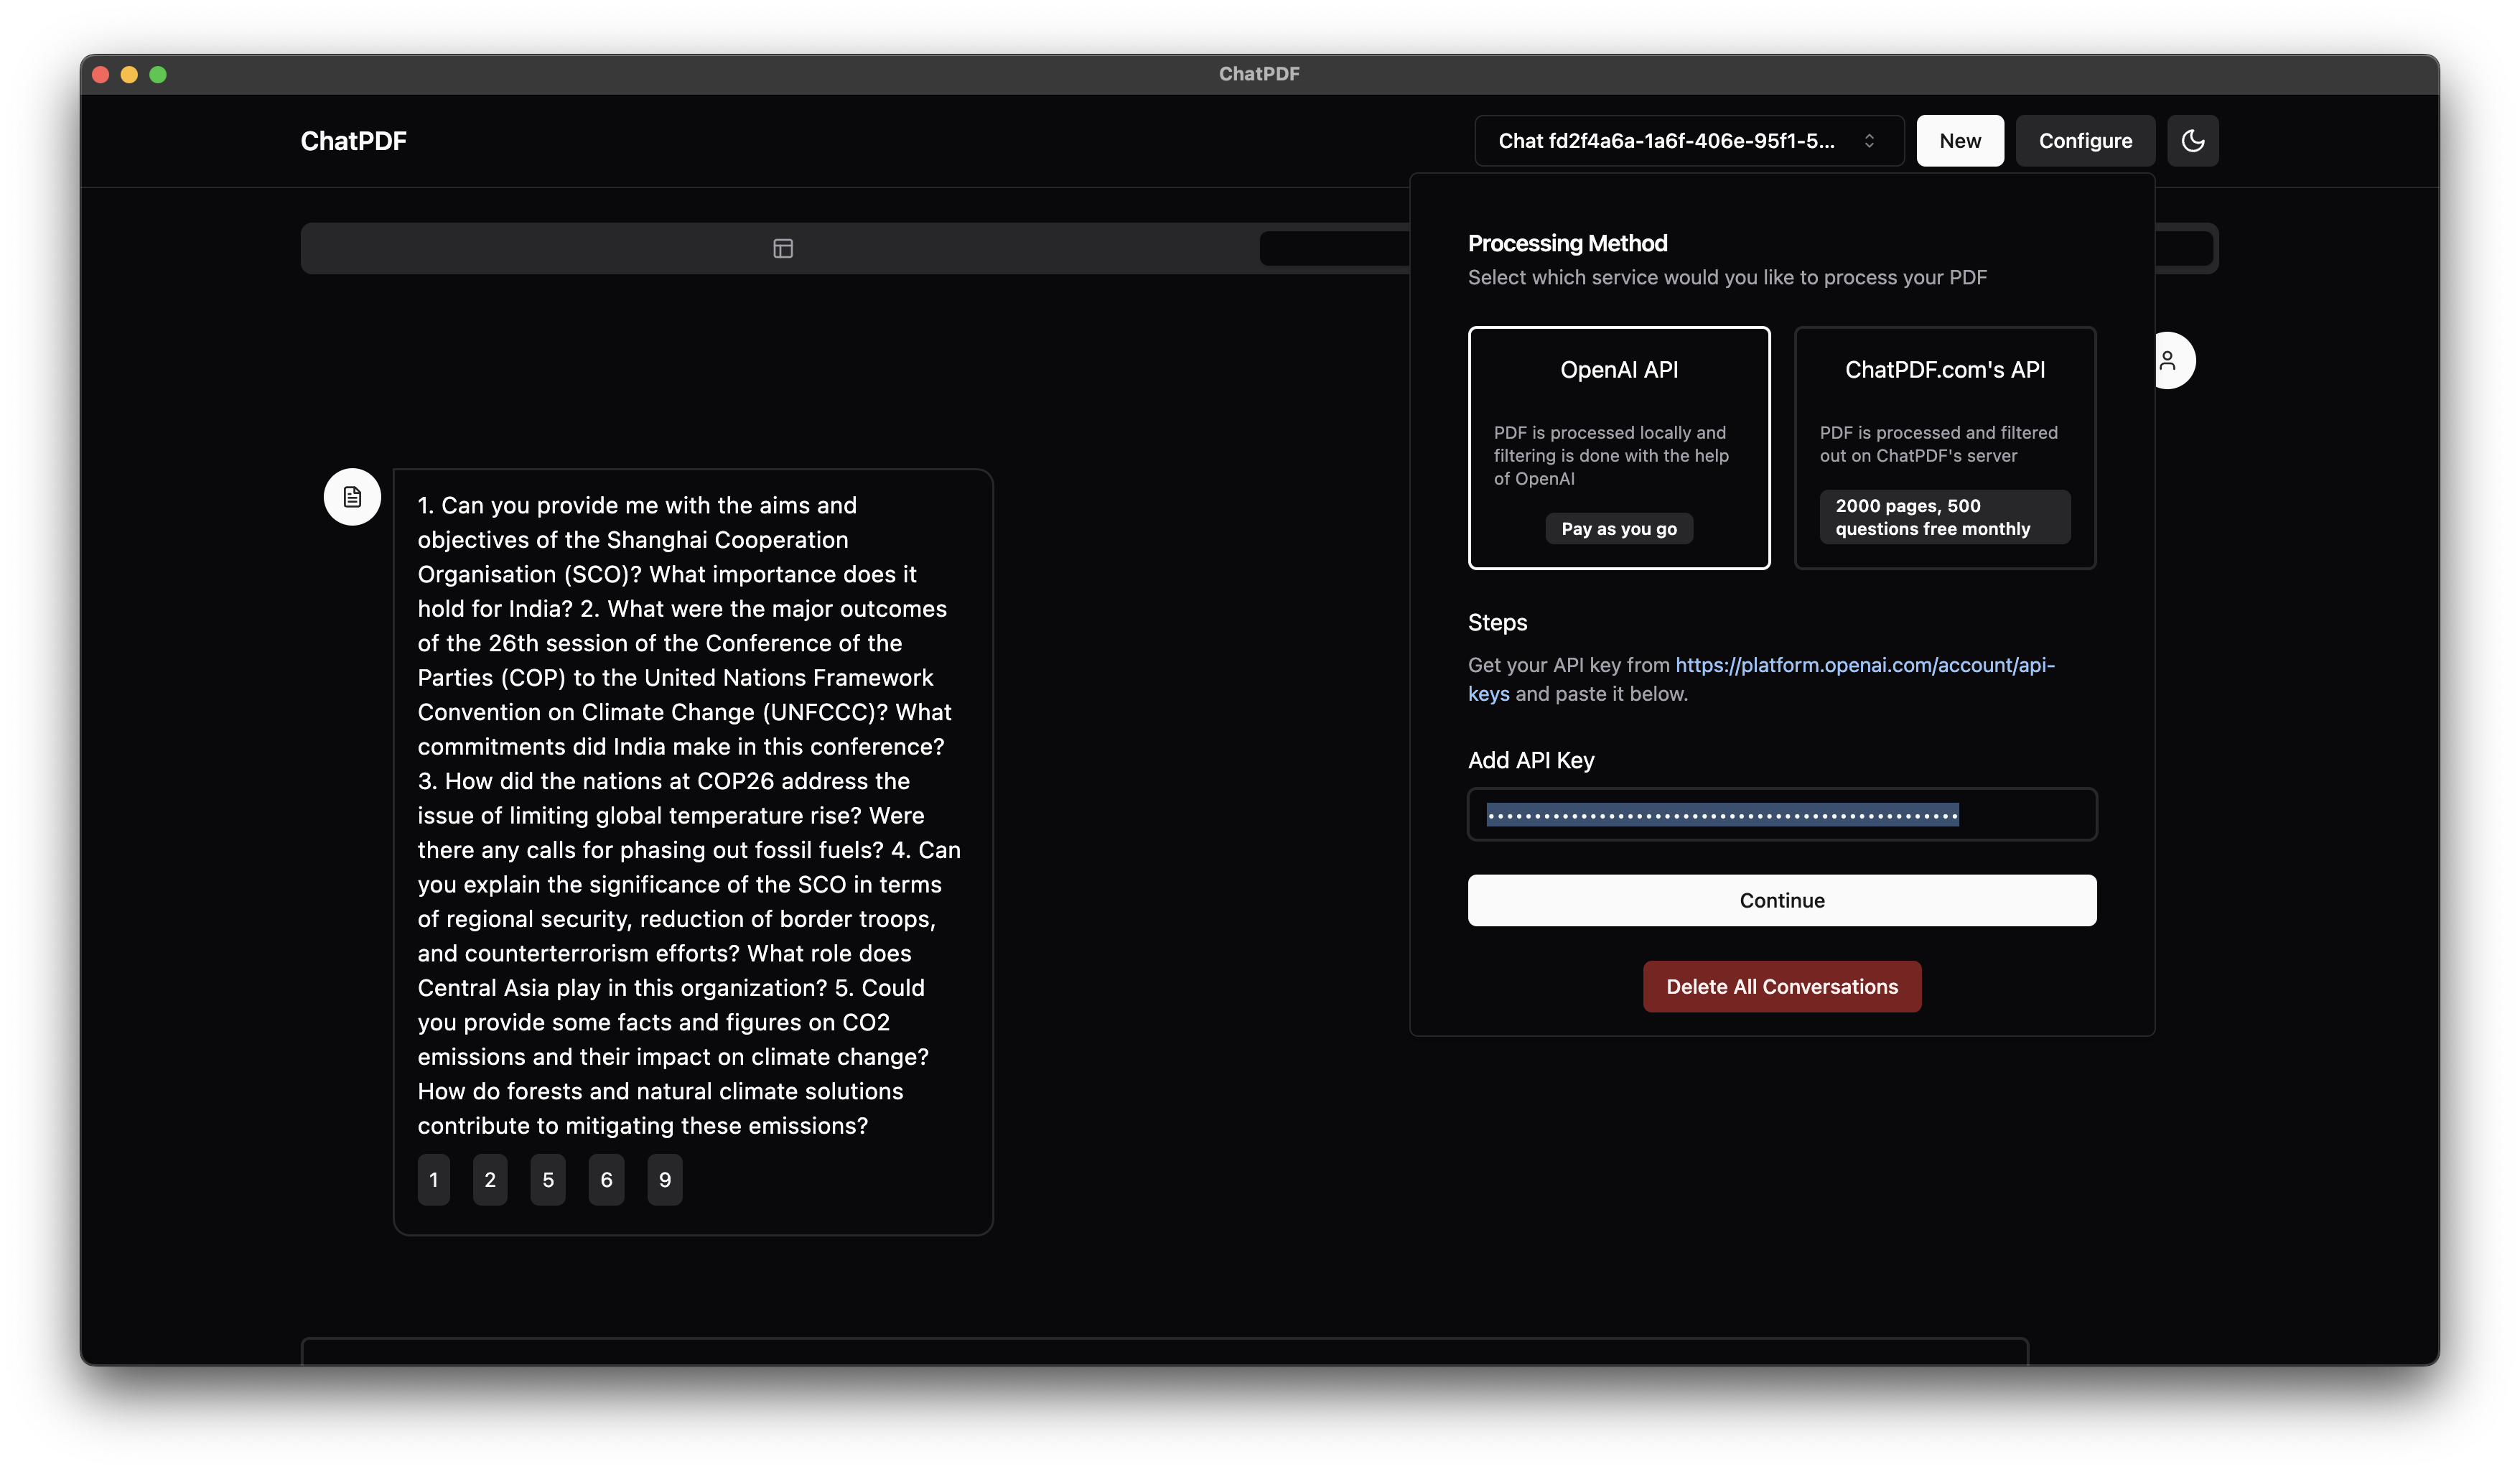Click the Pay as you go badge
The width and height of the screenshot is (2520, 1472).
[x=1619, y=528]
